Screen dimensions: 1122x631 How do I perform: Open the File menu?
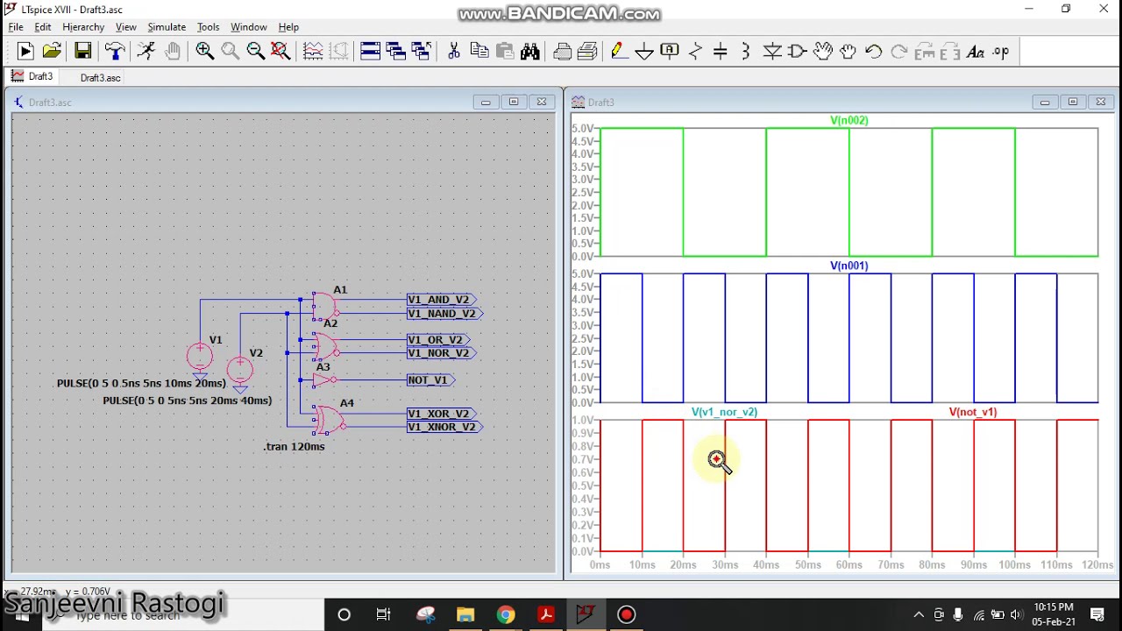pos(16,27)
